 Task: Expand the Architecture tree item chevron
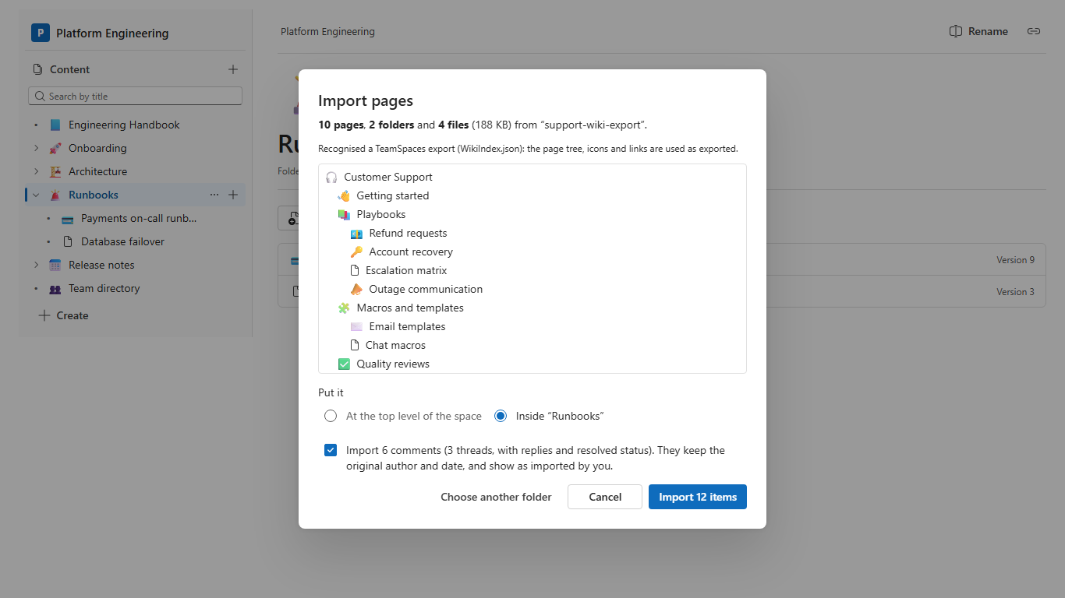pos(36,171)
